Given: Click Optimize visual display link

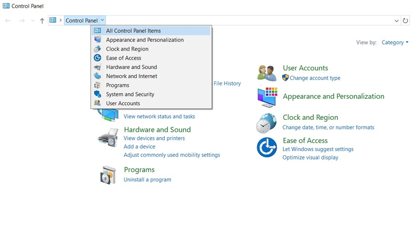Looking at the screenshot, I should pos(311,157).
